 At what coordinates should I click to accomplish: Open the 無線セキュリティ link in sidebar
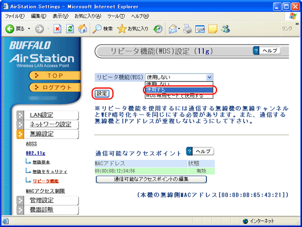tap(49, 172)
